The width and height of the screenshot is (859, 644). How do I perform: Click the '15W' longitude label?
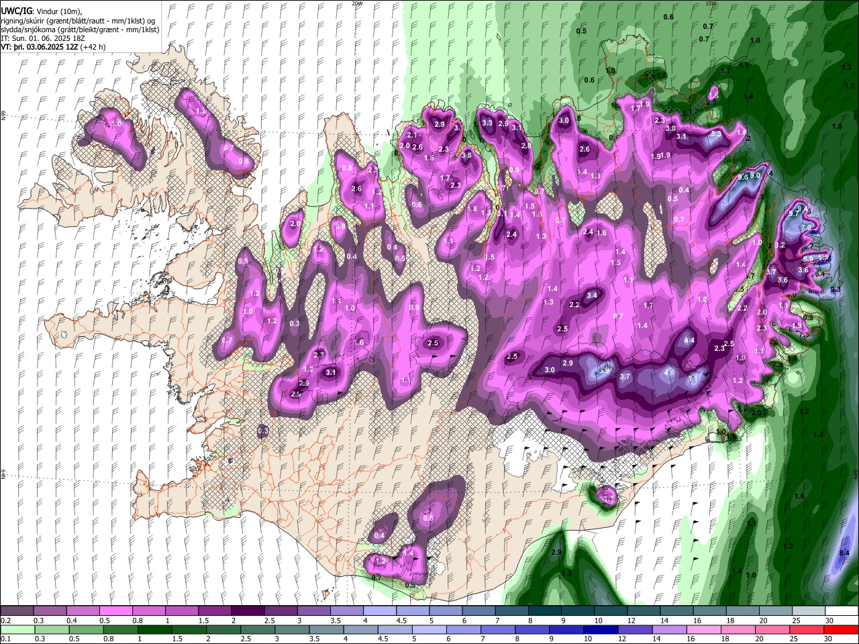click(x=711, y=3)
